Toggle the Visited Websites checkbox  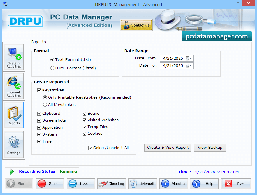(84, 120)
